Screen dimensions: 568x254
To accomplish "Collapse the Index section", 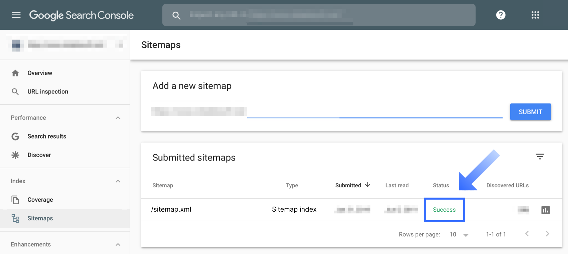I will point(118,181).
